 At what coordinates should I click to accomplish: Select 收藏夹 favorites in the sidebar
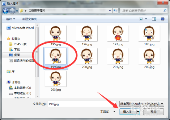[x=14, y=39]
